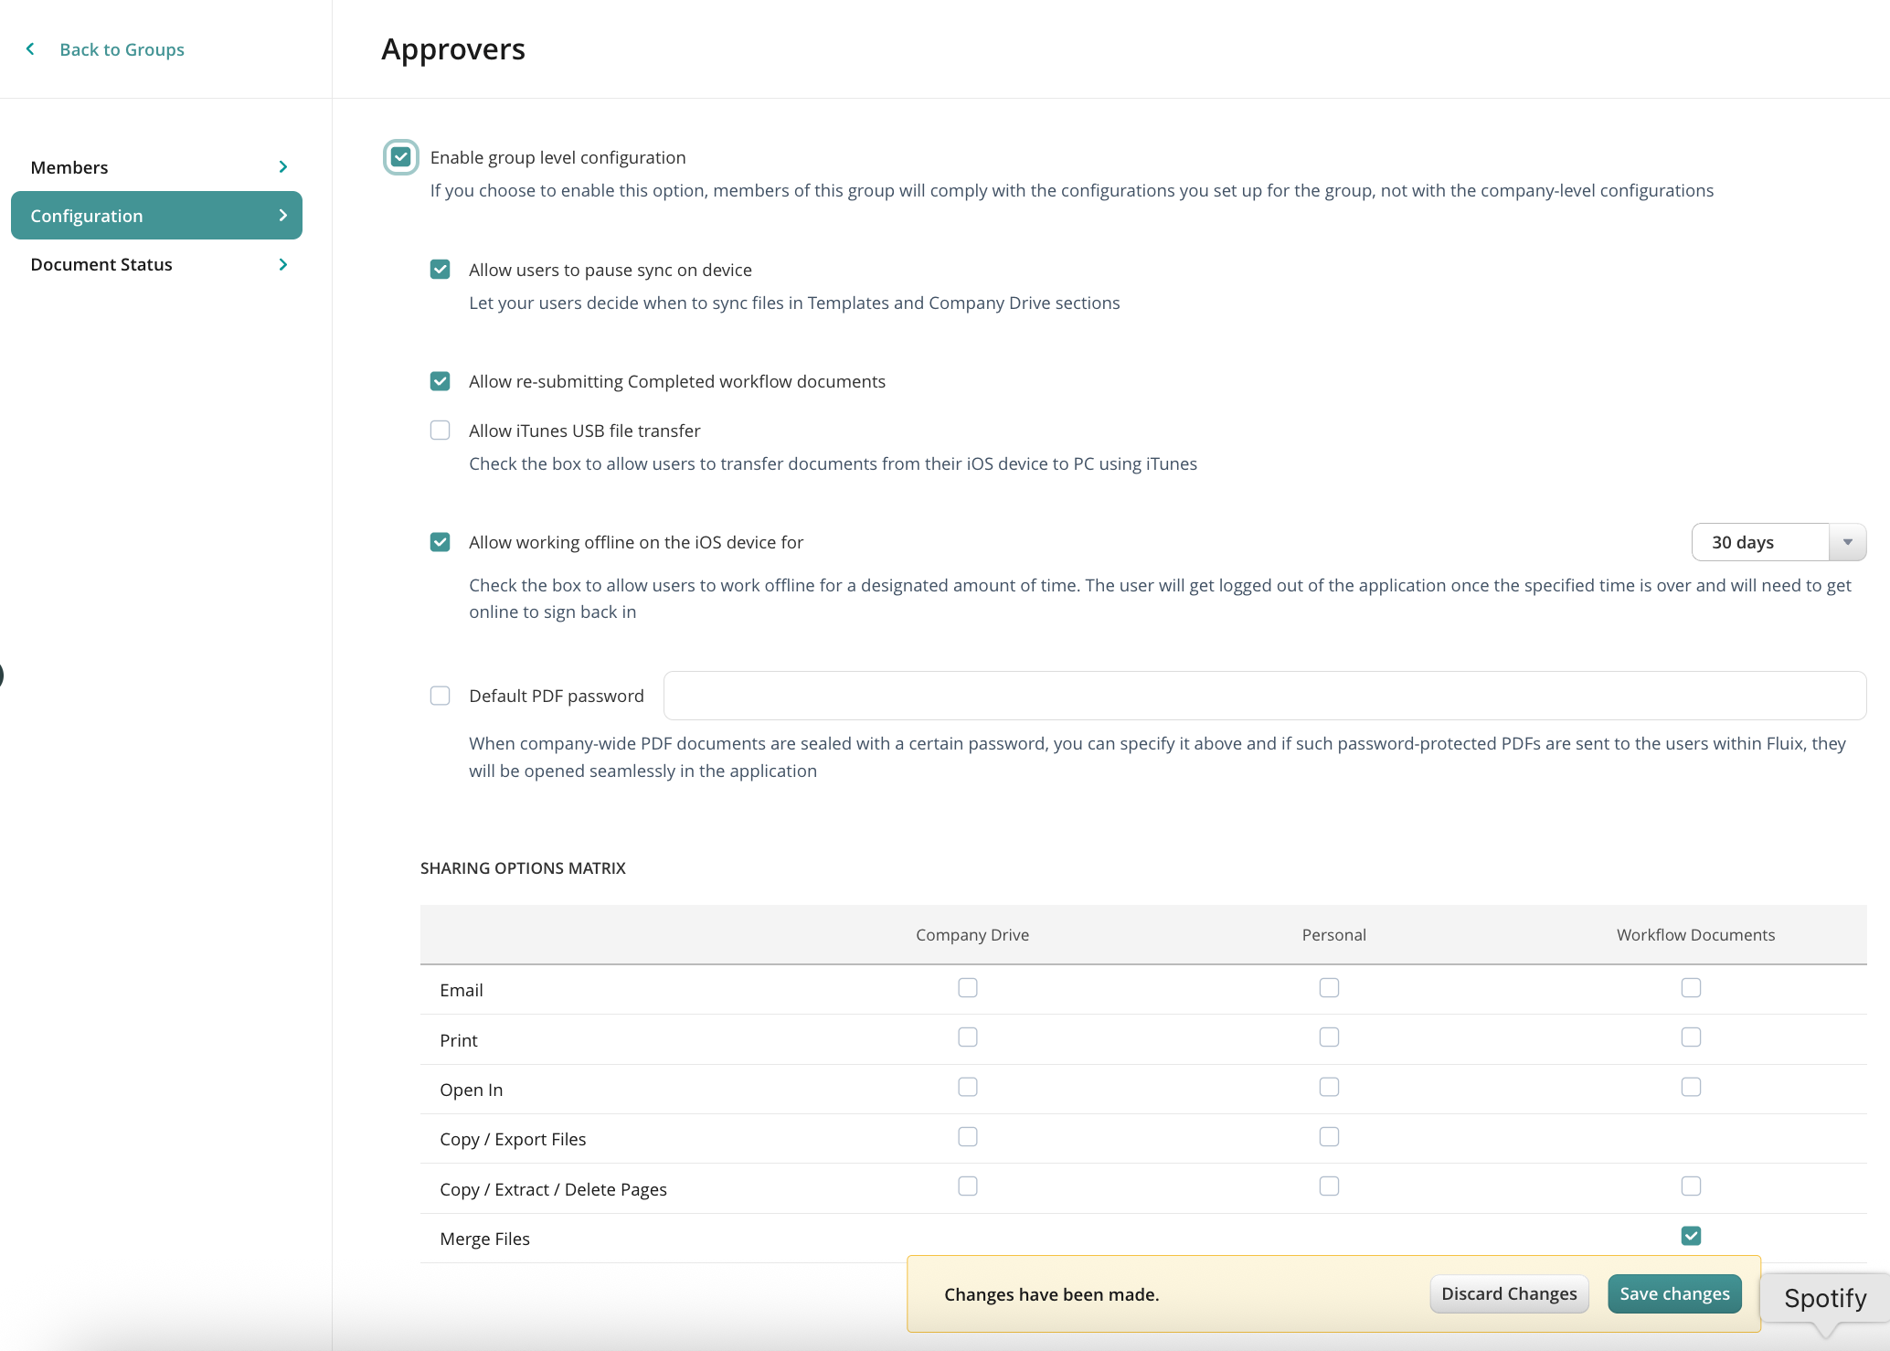Screen dimensions: 1890x1351
Task: Uncheck Merge Files for Workflow Documents
Action: point(1691,1236)
